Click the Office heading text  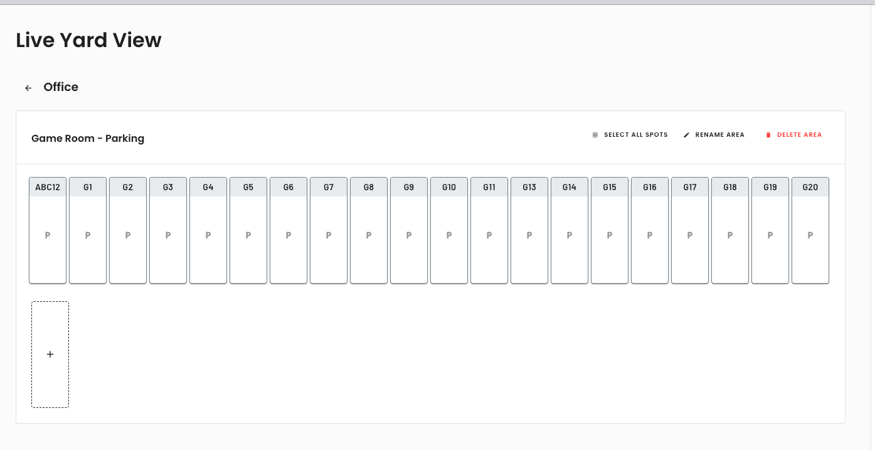tap(61, 87)
